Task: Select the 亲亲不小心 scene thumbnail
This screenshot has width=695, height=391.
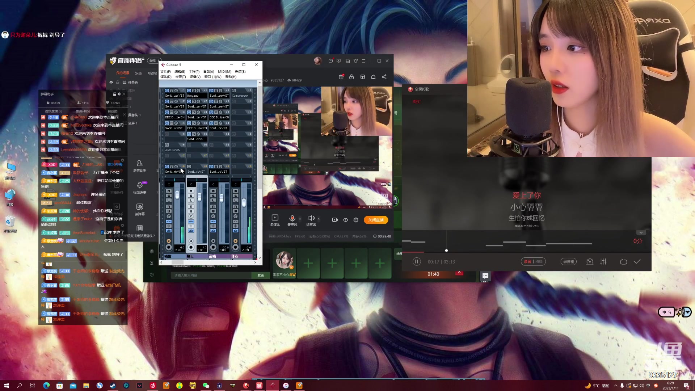Action: [284, 263]
